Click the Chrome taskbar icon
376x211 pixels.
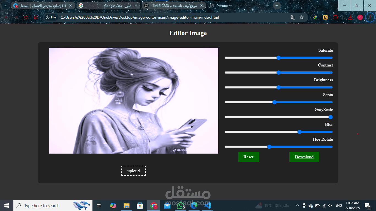(x=154, y=206)
